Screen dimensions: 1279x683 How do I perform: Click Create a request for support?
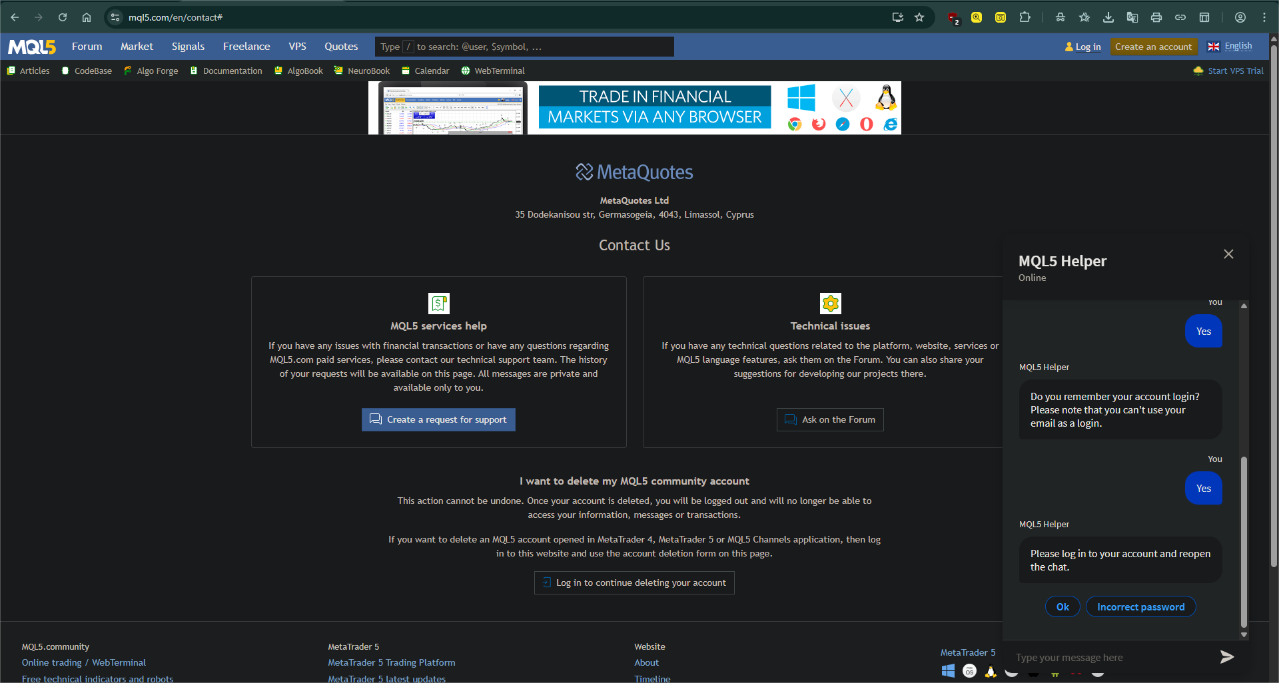pos(438,419)
